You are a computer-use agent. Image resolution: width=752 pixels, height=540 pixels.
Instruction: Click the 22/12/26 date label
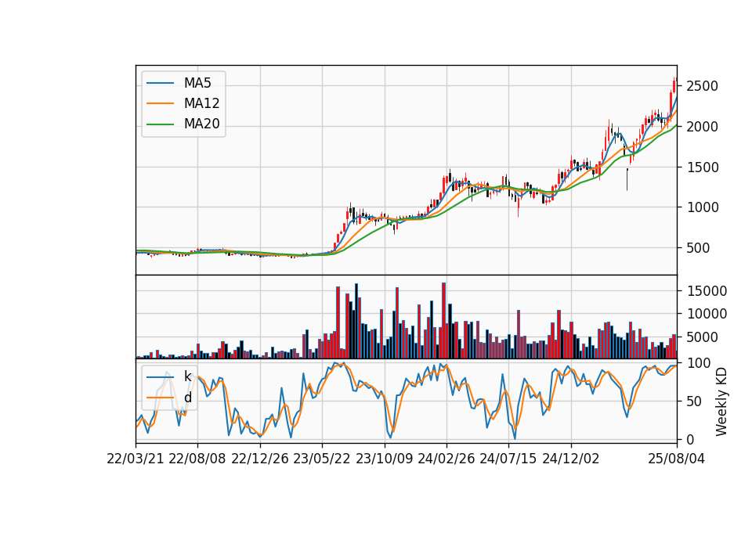coord(260,459)
